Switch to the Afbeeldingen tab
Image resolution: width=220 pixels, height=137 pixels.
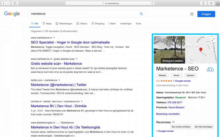coord(64,23)
